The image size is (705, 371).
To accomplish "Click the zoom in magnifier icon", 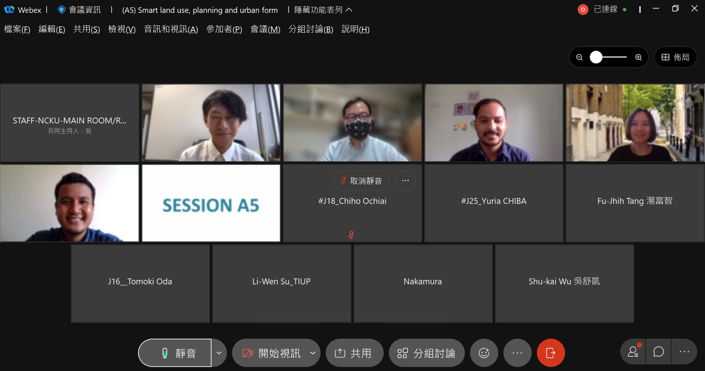I will click(x=639, y=57).
